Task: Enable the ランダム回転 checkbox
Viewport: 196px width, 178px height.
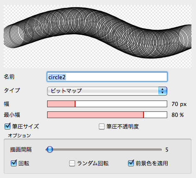Action: click(x=72, y=163)
